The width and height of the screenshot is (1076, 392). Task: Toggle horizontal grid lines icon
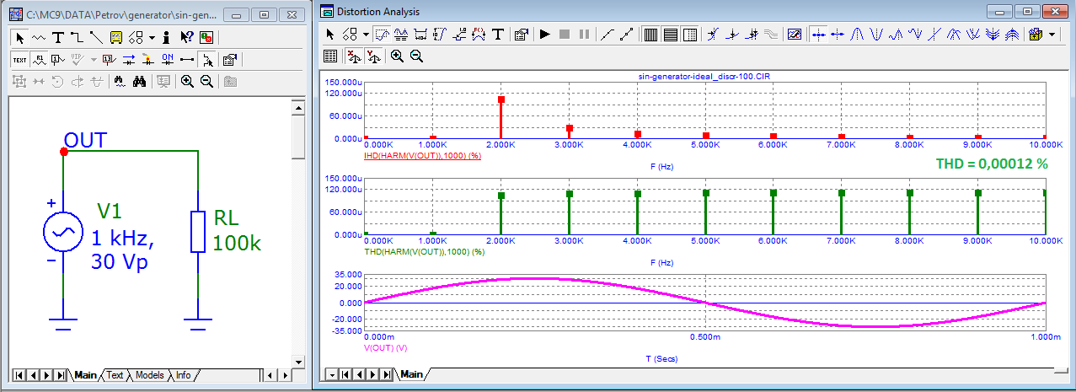[670, 35]
